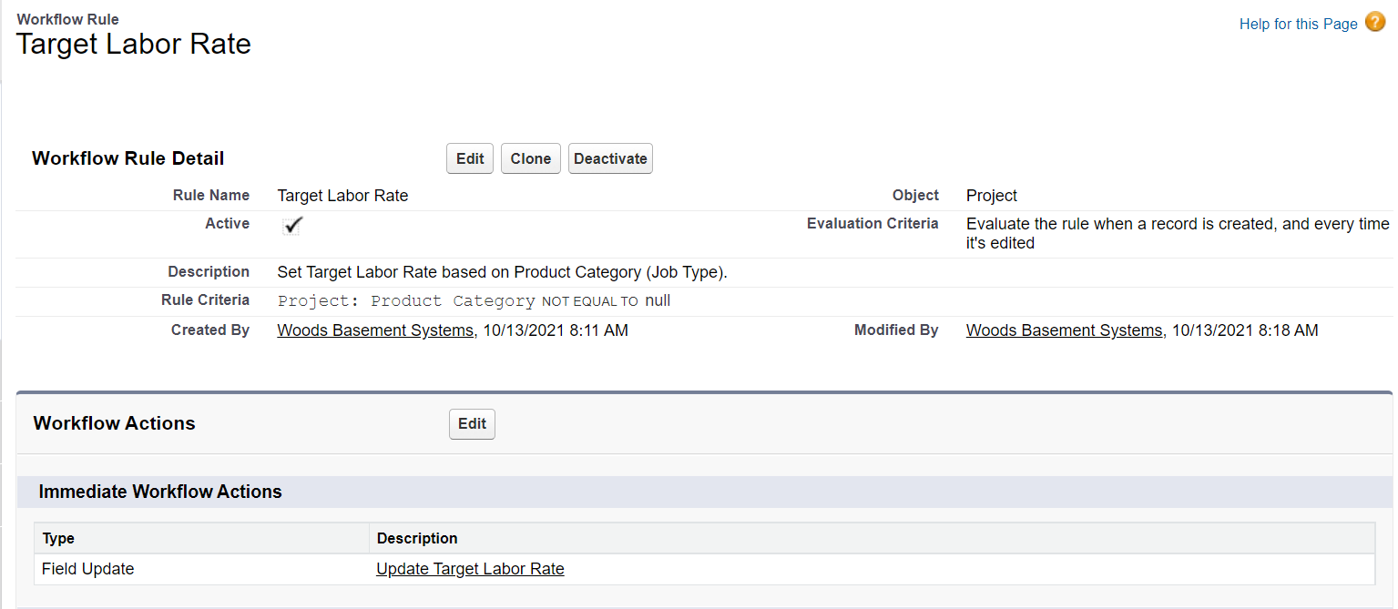Click the Created By field label
This screenshot has height=609, width=1398.
210,330
